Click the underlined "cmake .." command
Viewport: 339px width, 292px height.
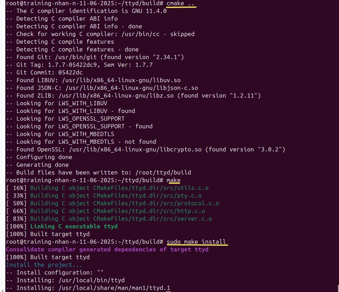[180, 3]
